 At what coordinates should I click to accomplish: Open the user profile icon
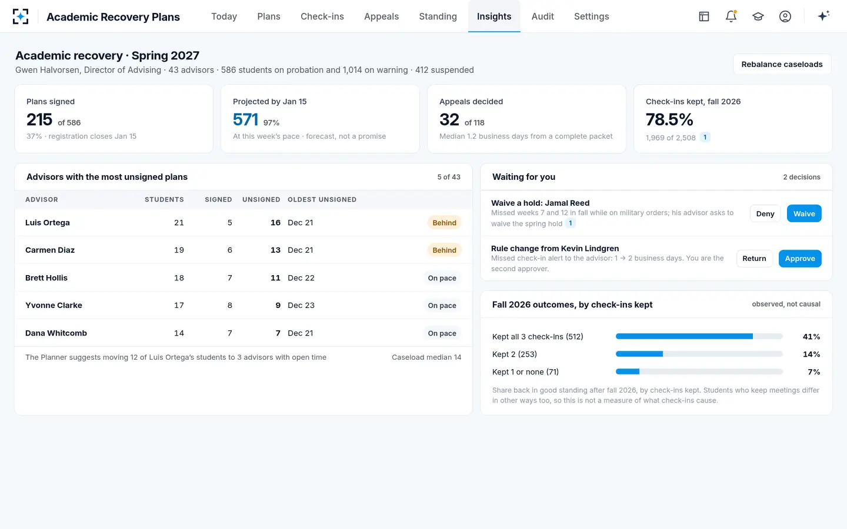coord(785,16)
